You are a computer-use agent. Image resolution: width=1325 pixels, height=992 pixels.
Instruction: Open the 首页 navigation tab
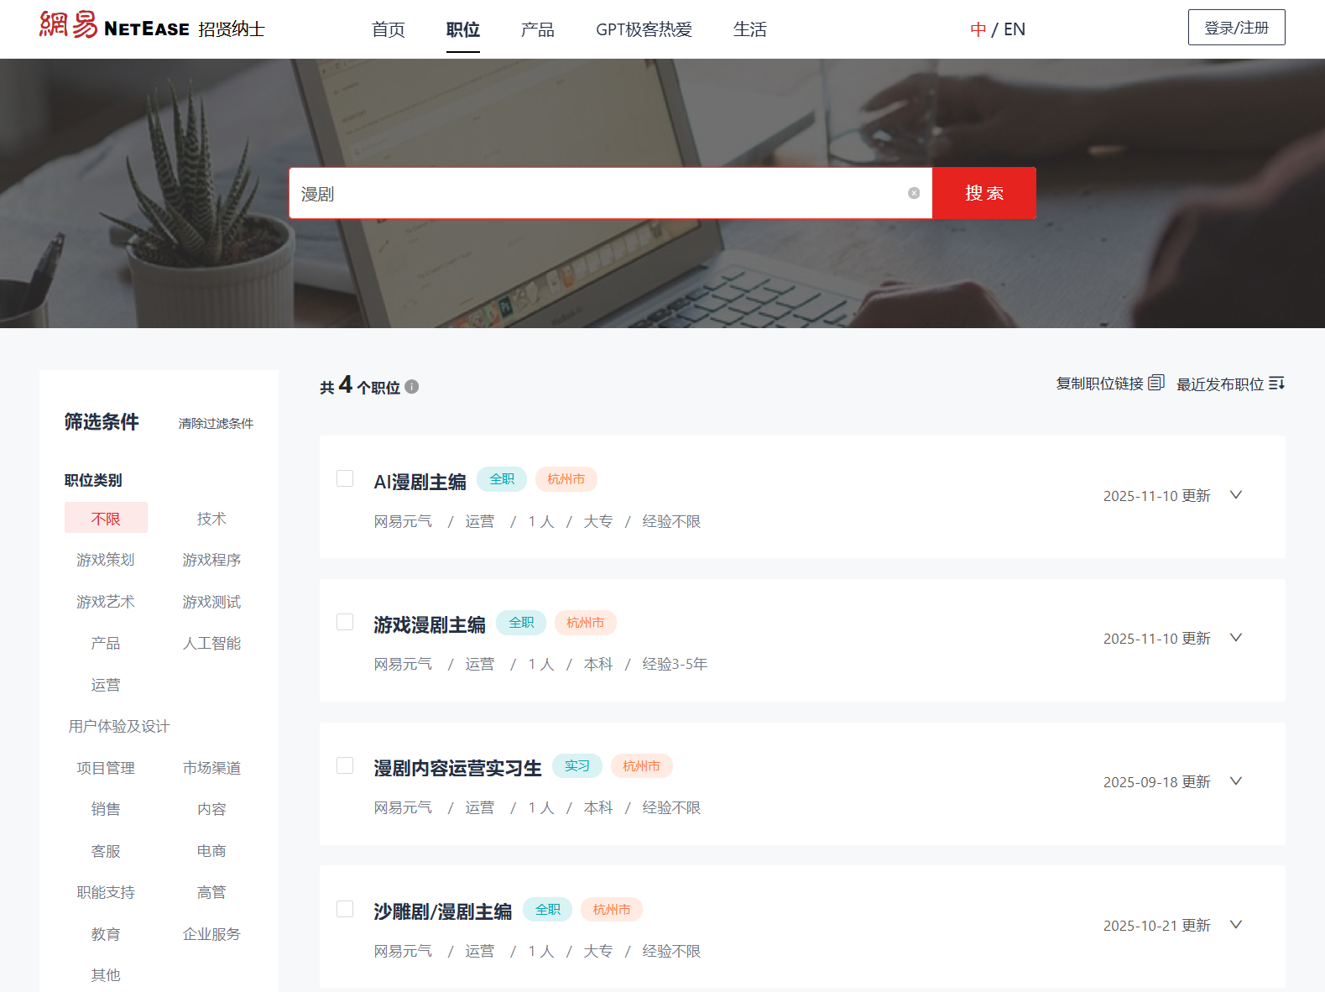pyautogui.click(x=388, y=29)
